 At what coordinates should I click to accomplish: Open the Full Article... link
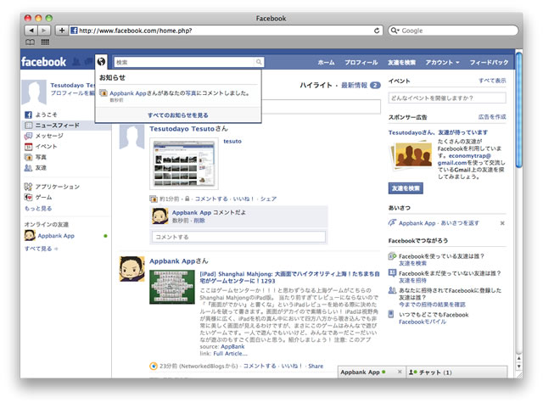(230, 354)
